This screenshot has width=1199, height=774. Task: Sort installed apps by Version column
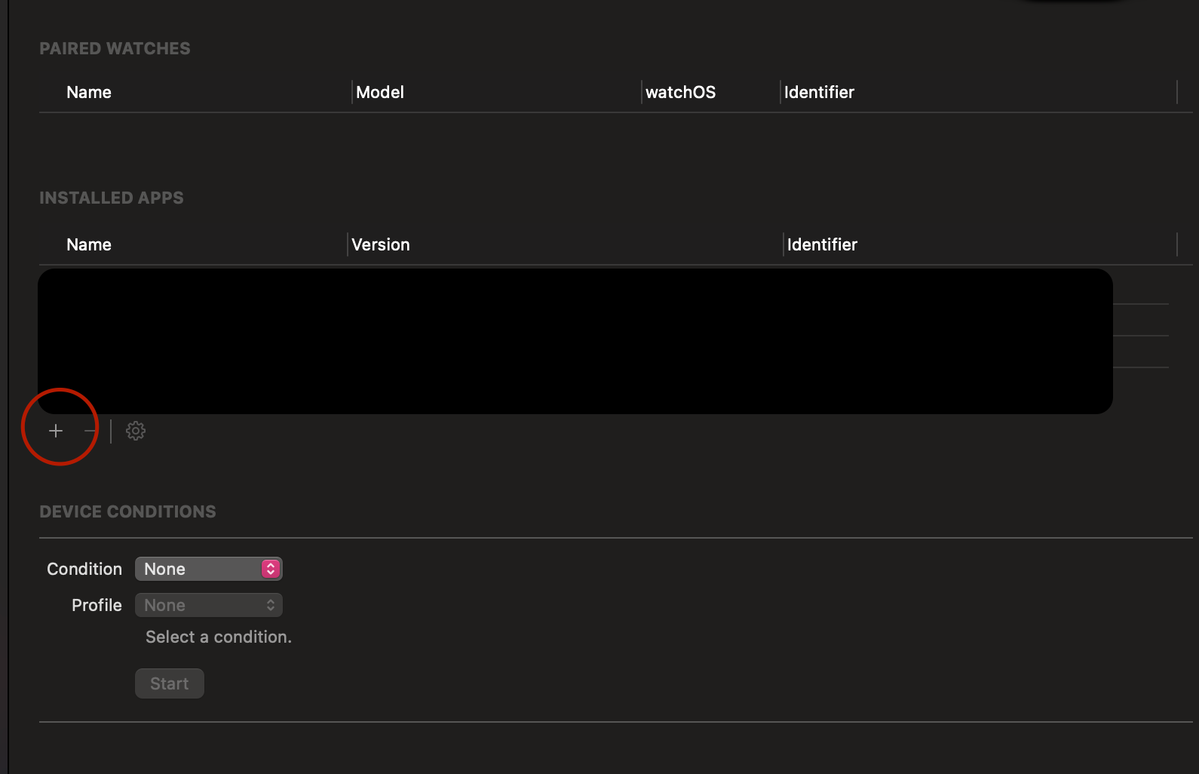[x=381, y=244]
